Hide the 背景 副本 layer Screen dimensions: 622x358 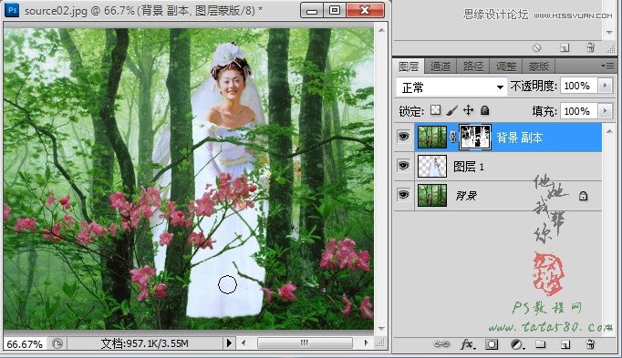[403, 137]
